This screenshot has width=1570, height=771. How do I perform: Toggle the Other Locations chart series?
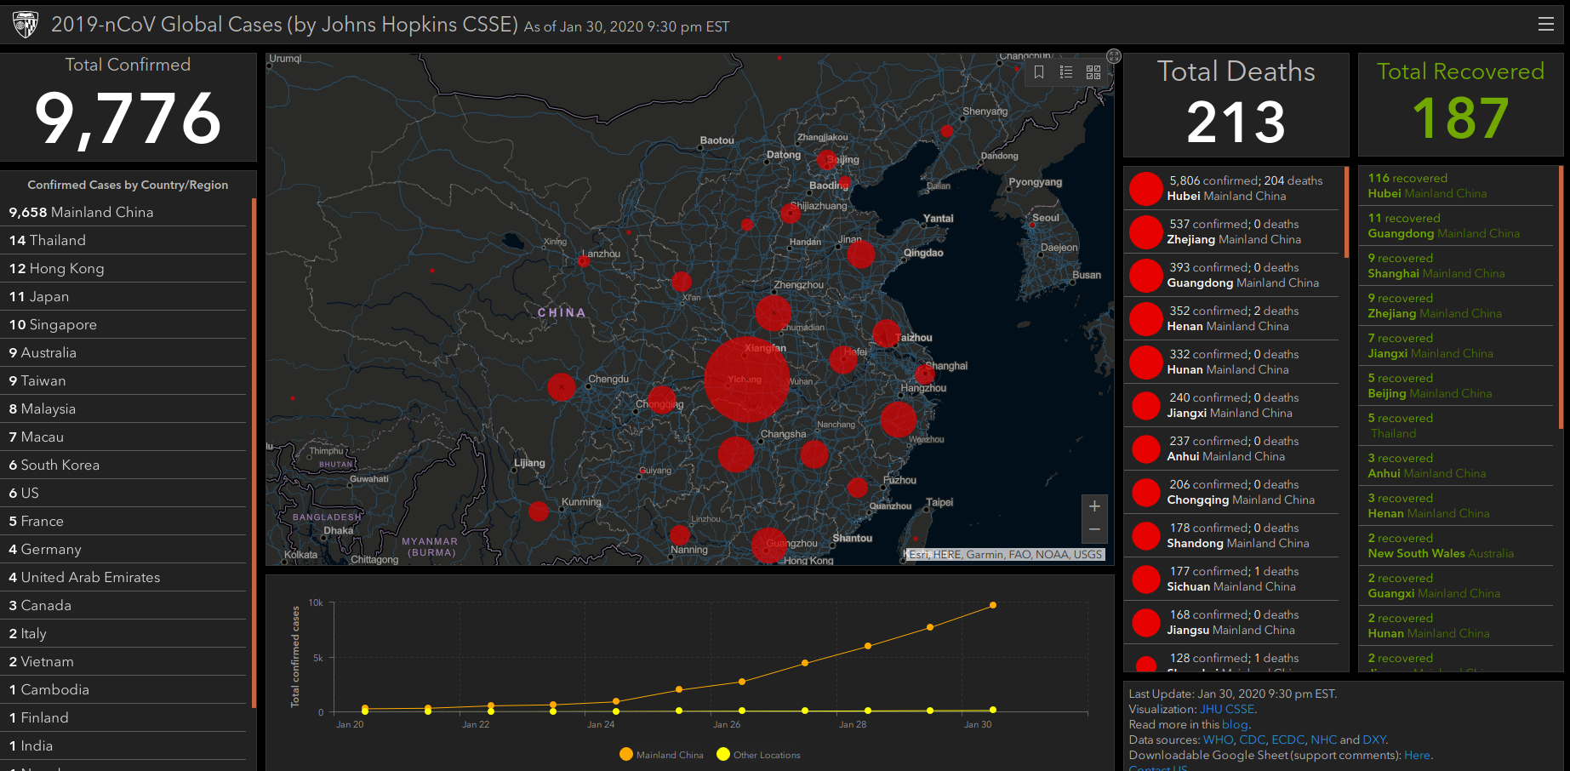pos(758,755)
